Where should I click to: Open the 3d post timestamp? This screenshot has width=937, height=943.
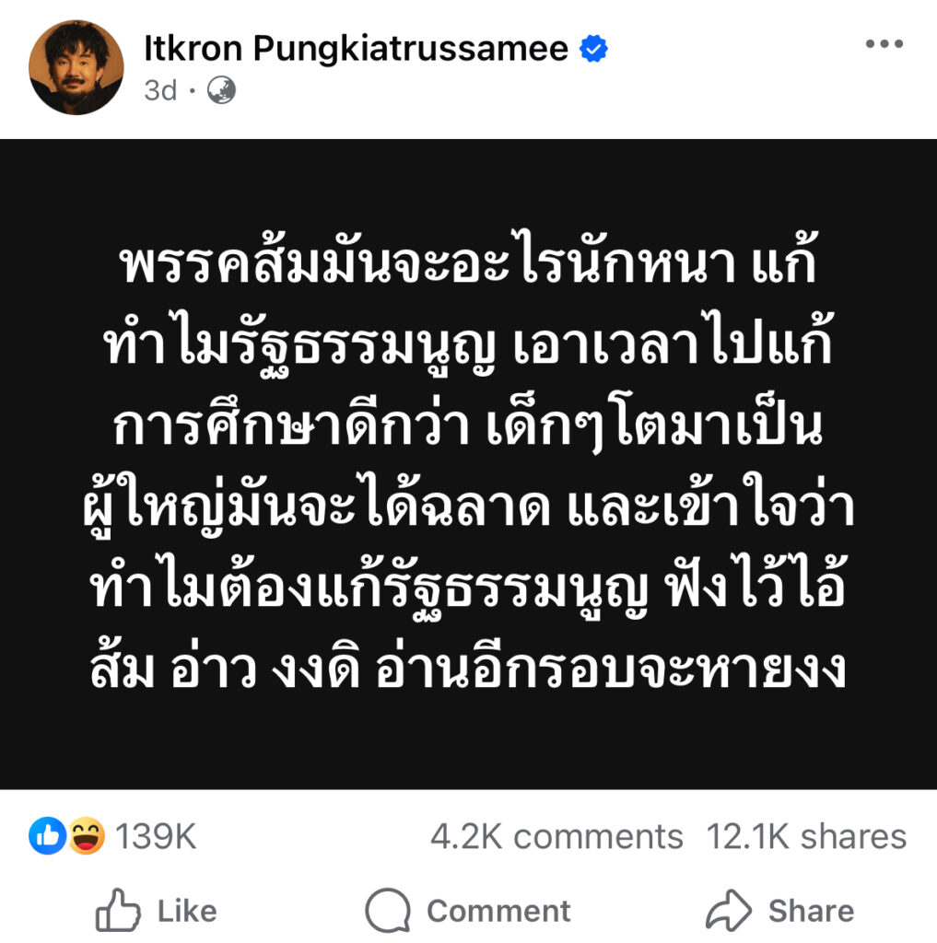[160, 91]
